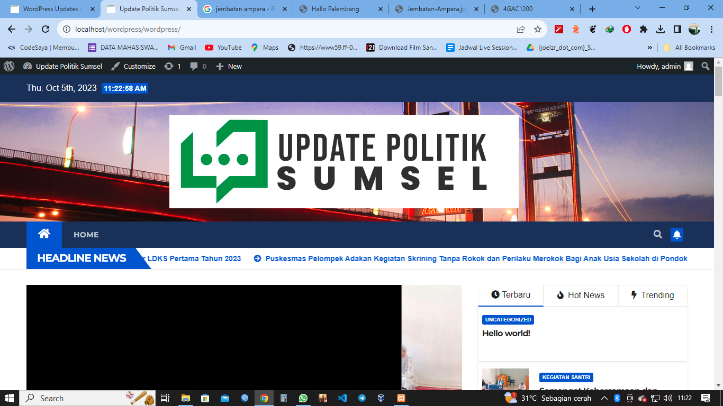Open CodeSaya bookmark
Screen dimensions: 723x406
[44, 48]
